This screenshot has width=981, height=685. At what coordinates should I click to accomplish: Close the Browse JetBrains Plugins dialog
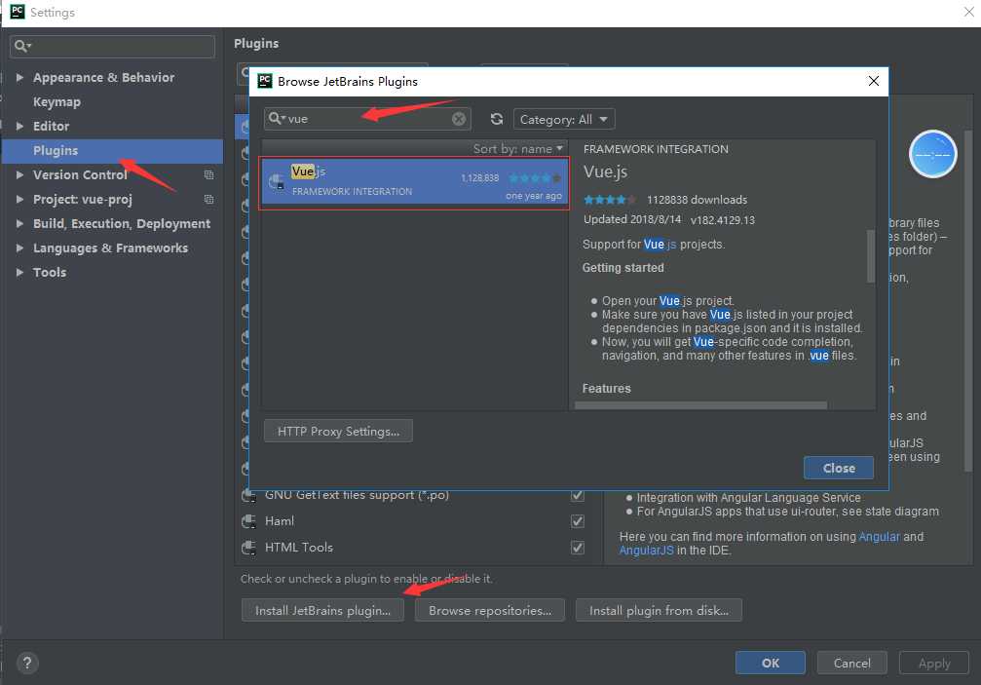pos(874,81)
